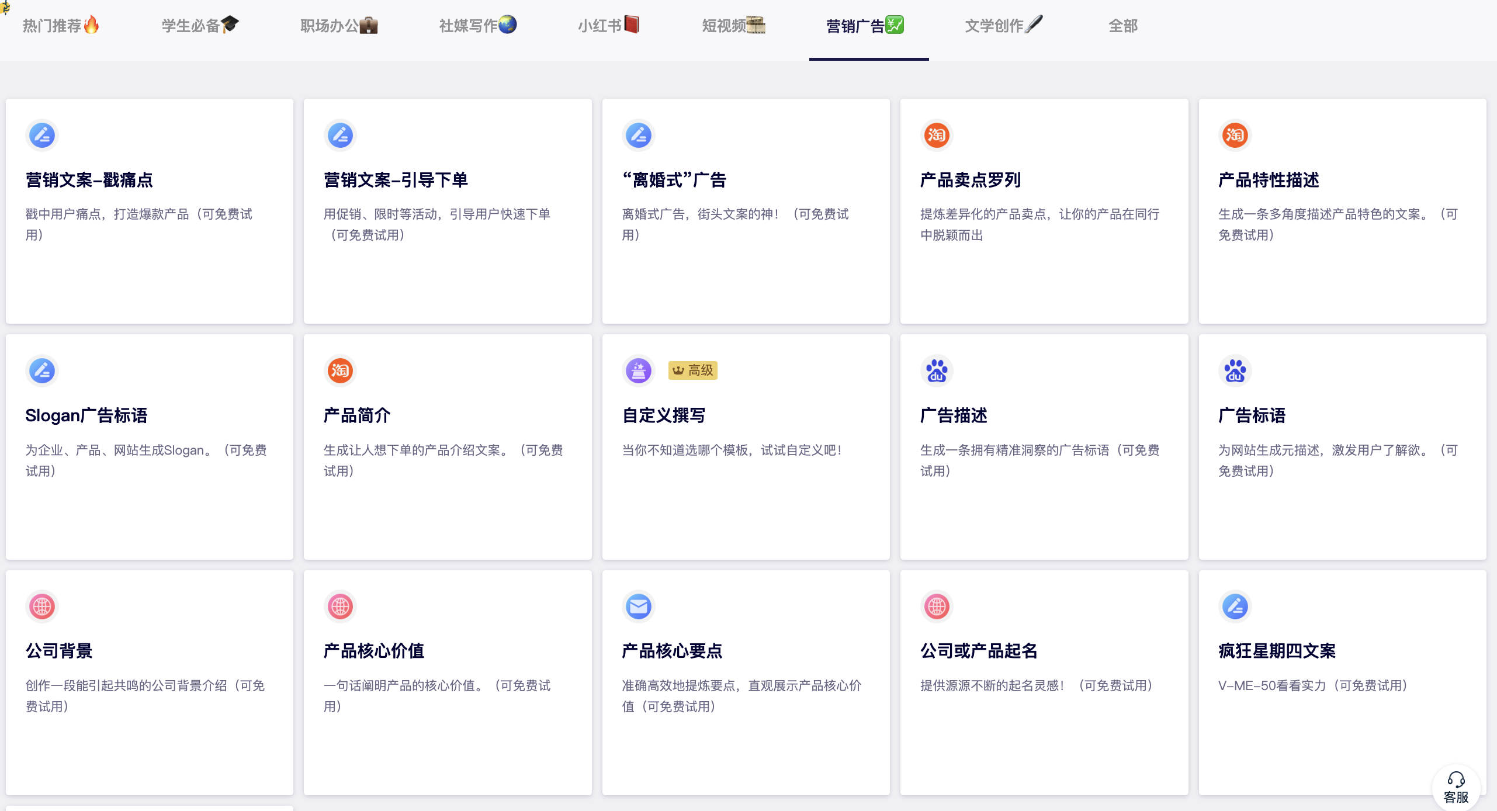Click the purple icon on 自定义撰写 card
Screen dimensions: 1497x811
point(638,371)
